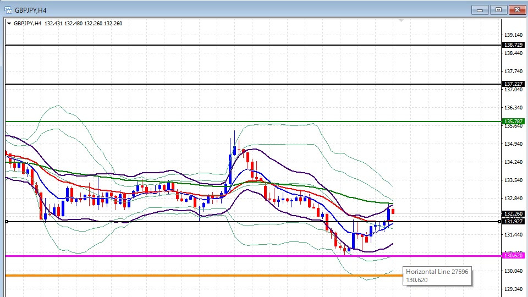This screenshot has width=528, height=297.
Task: Select the 138.729 price level label
Action: 513,45
